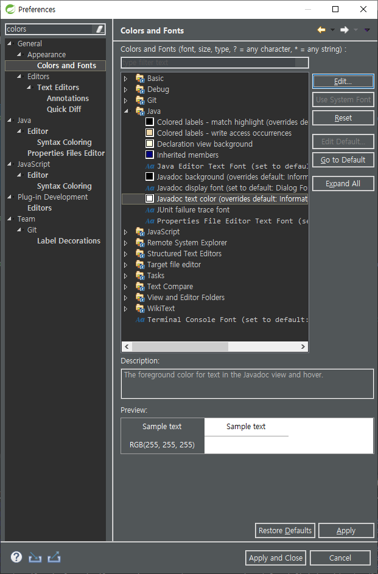Click Properties File Editor font Aa icon
This screenshot has height=574, width=378.
[150, 221]
